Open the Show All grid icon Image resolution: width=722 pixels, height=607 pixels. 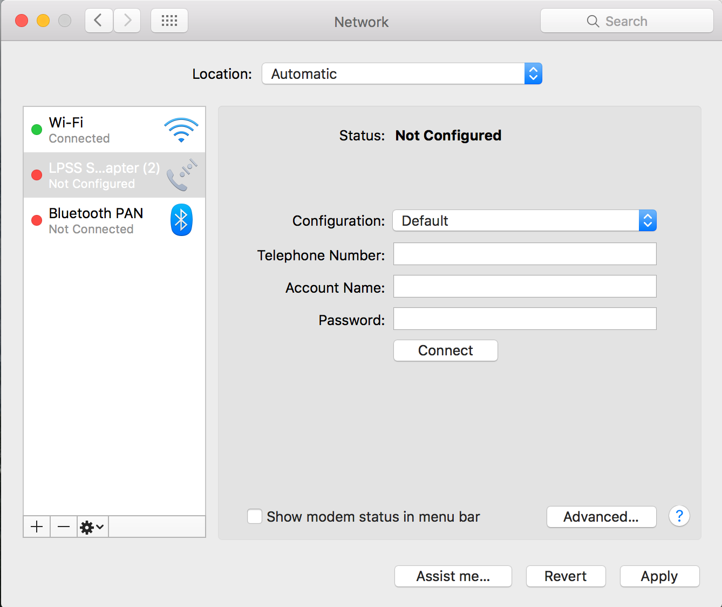(x=169, y=20)
